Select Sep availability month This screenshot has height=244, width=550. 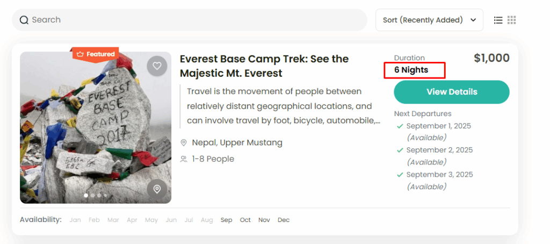227,220
